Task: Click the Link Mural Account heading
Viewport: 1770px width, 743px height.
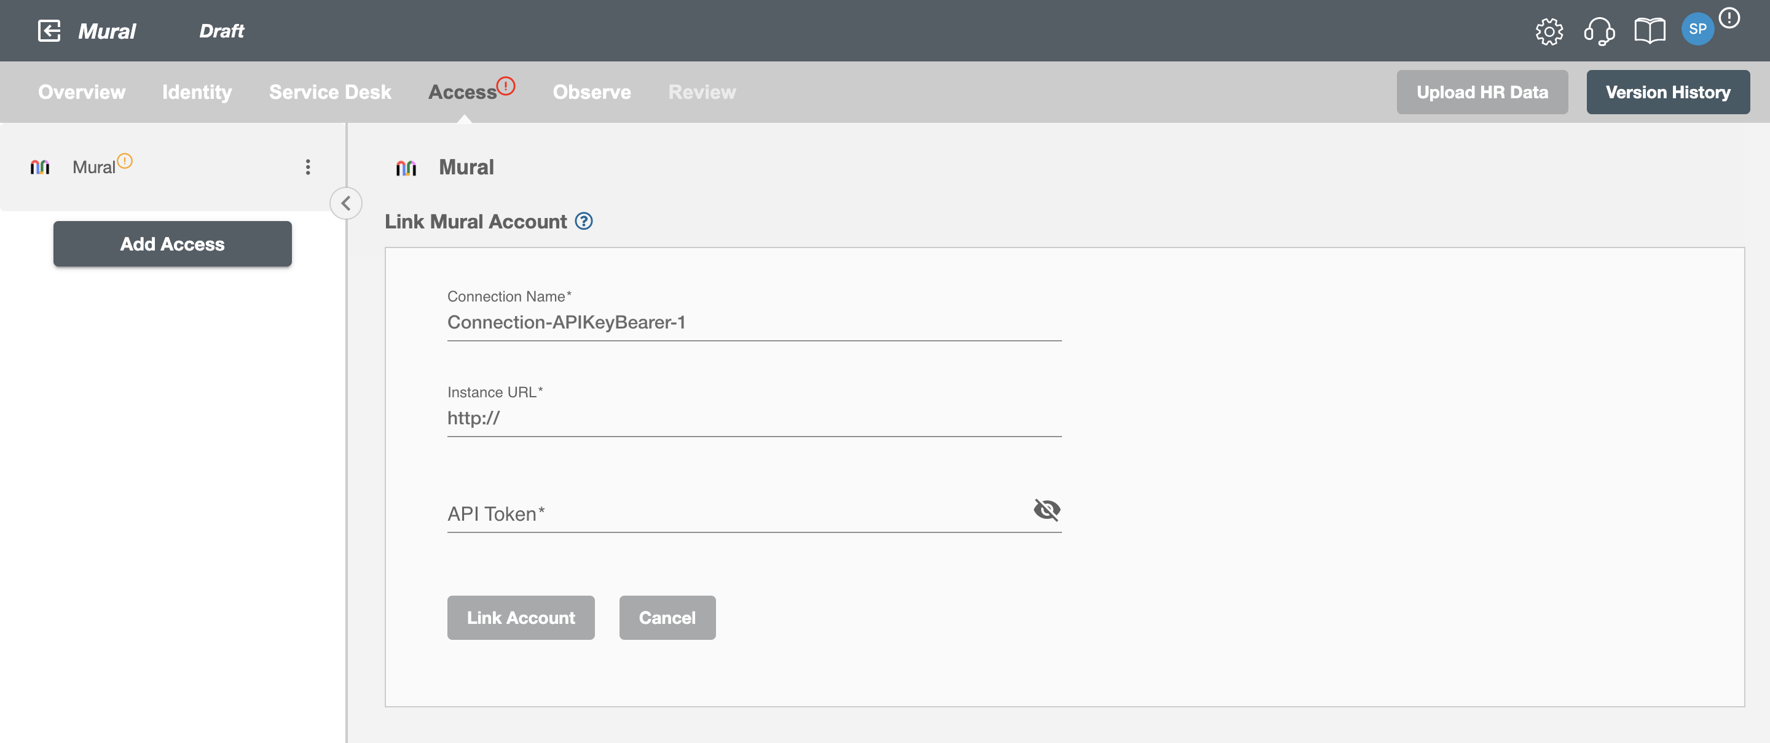Action: point(476,221)
